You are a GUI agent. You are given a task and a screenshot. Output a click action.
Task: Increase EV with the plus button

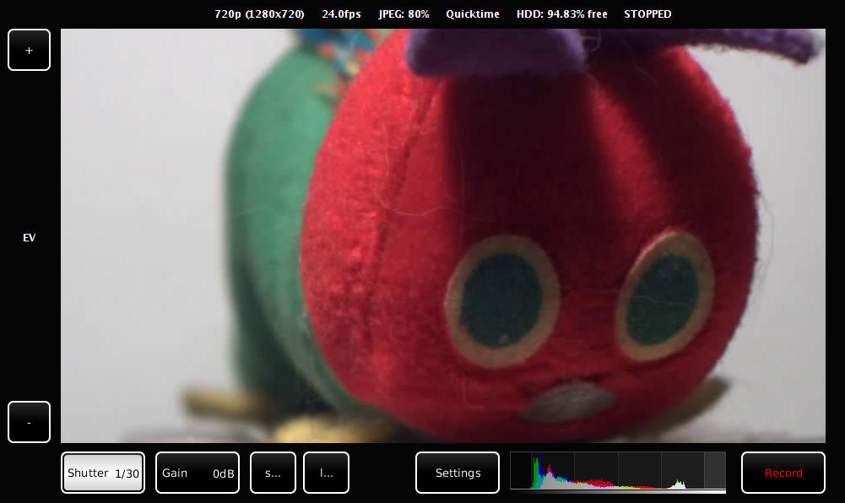tap(29, 50)
